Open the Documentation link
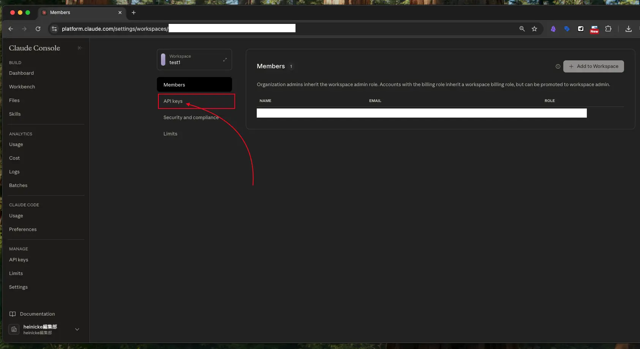 [37, 314]
